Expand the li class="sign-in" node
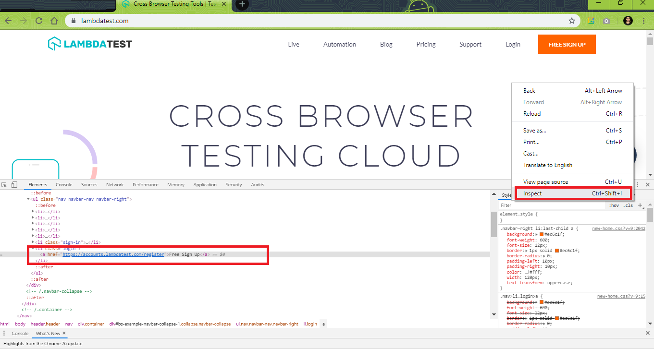The width and height of the screenshot is (654, 349). [33, 242]
